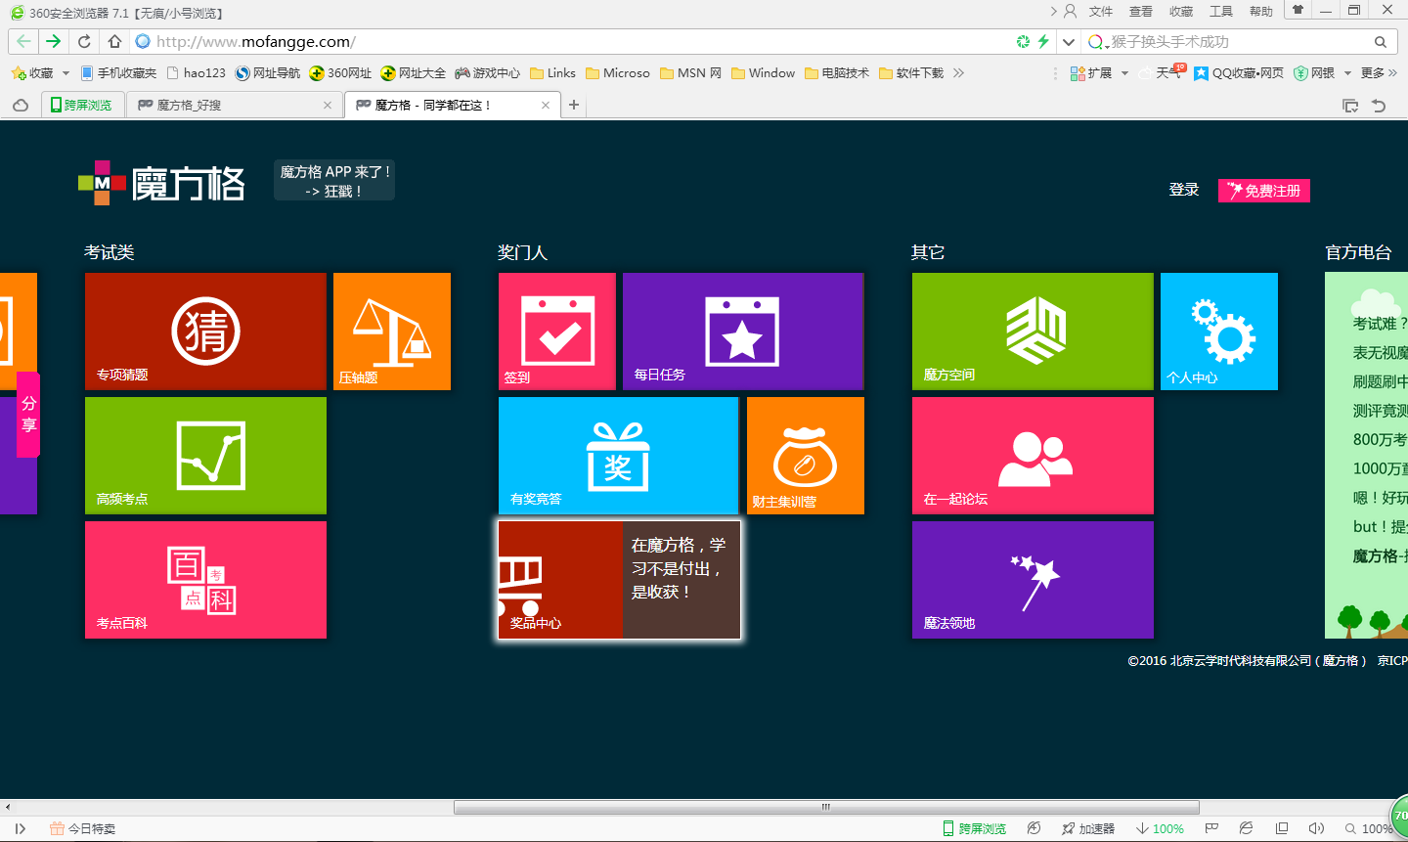Open the 电脑技术 bookmark folder
This screenshot has width=1408, height=842.
(837, 73)
